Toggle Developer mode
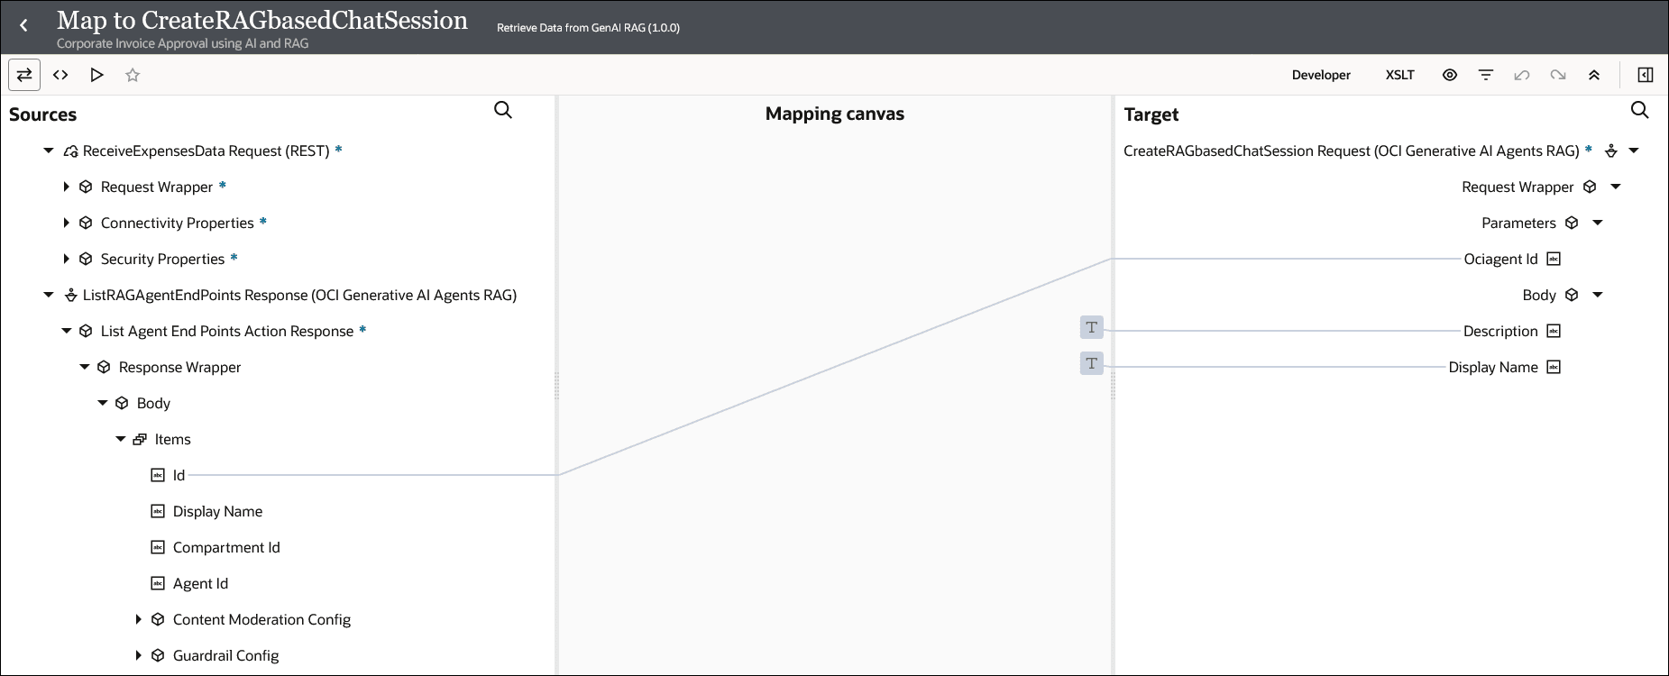Screen dimensions: 1669x676 (1321, 75)
